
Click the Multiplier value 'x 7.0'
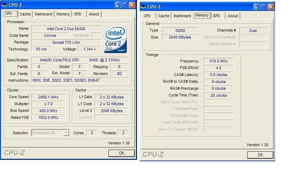[x=48, y=104]
